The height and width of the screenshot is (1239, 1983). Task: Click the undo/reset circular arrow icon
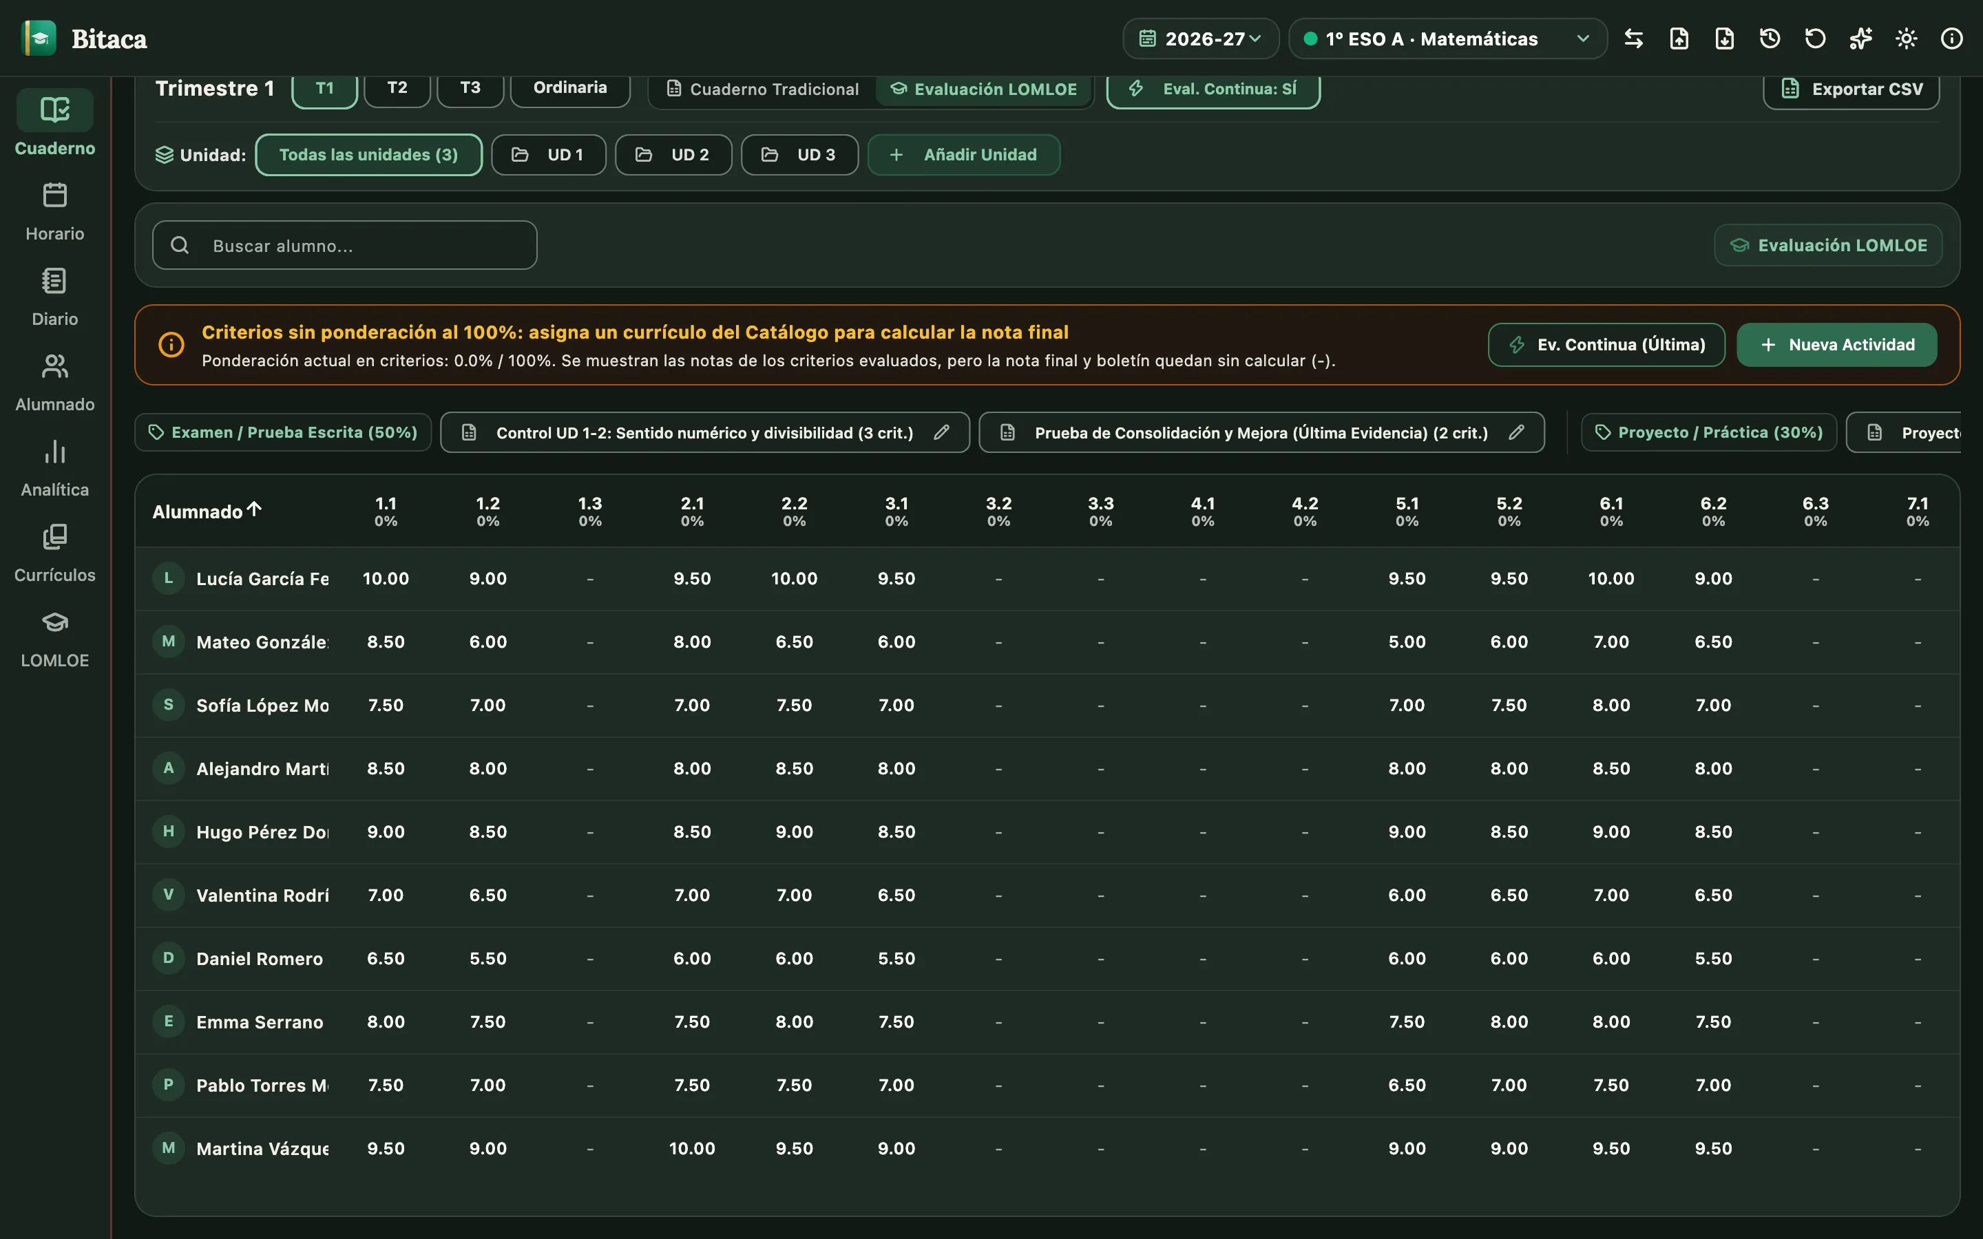click(x=1815, y=39)
